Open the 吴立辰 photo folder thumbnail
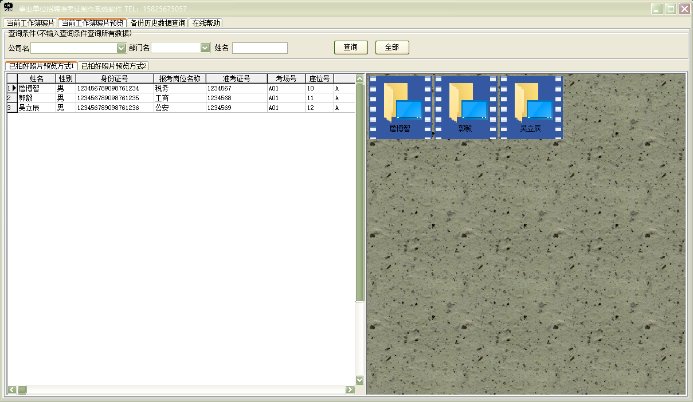Screen dimensions: 693x402 pyautogui.click(x=530, y=107)
